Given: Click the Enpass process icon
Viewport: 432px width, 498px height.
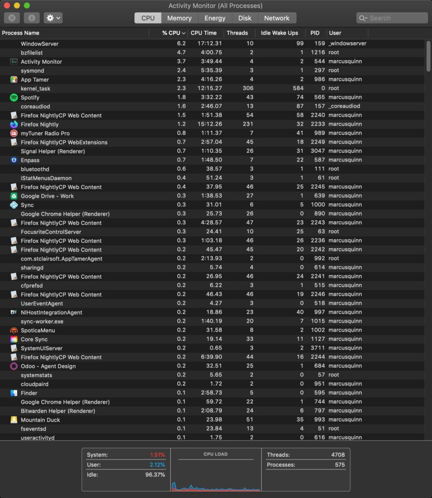Looking at the screenshot, I should coord(14,160).
